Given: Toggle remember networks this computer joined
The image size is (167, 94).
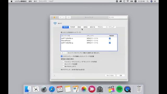Looking at the screenshot, I should coord(62,56).
